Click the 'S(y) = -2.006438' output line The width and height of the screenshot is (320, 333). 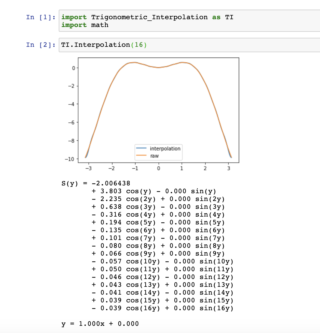(x=96, y=183)
